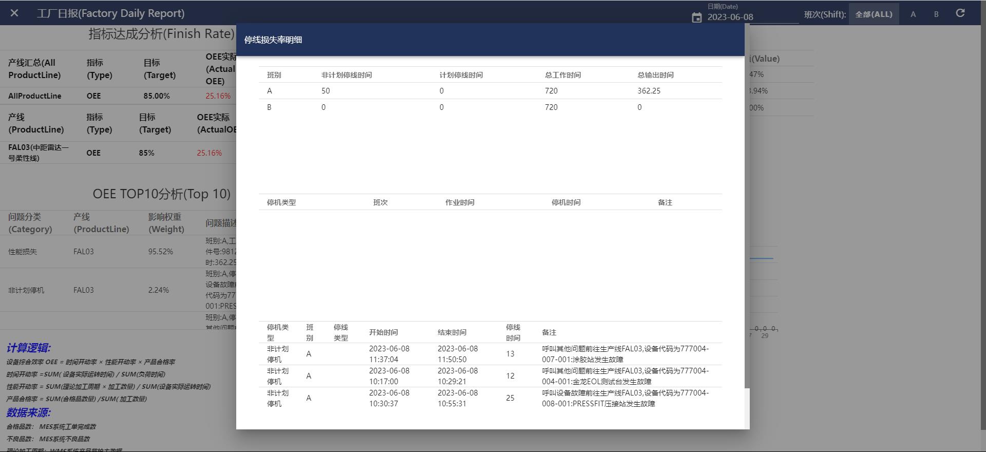This screenshot has width=986, height=452.
Task: Click the 结束时间 column header
Action: click(452, 332)
